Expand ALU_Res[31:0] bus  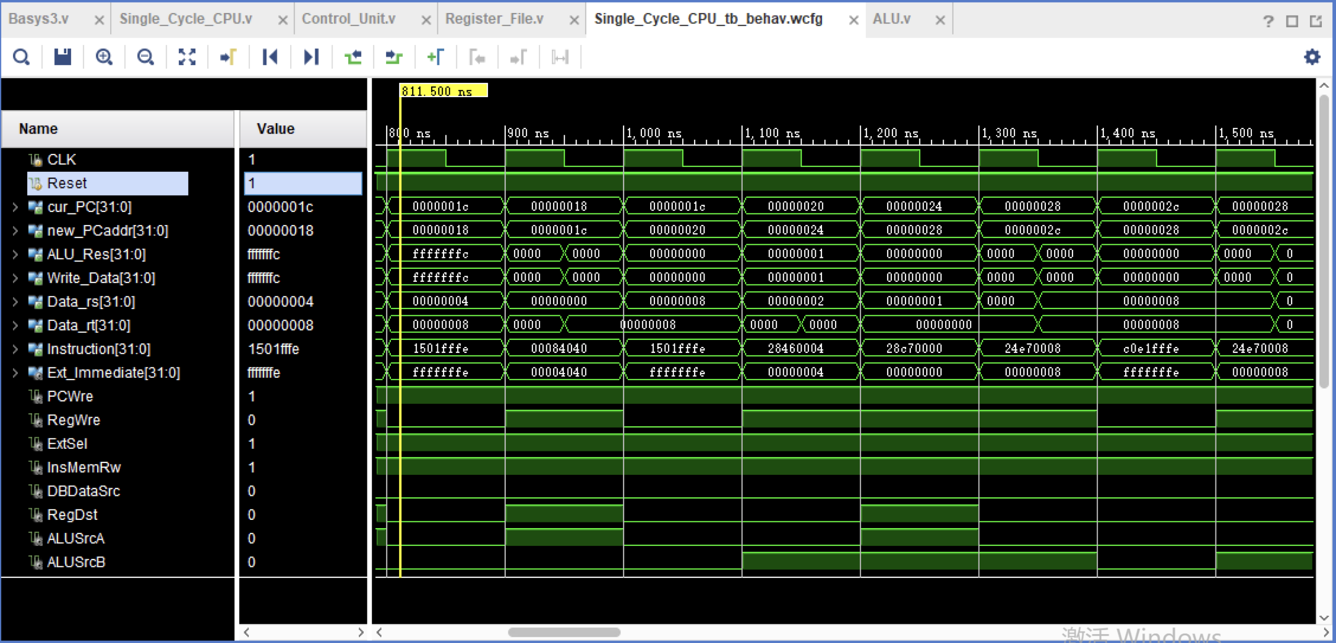pos(15,254)
